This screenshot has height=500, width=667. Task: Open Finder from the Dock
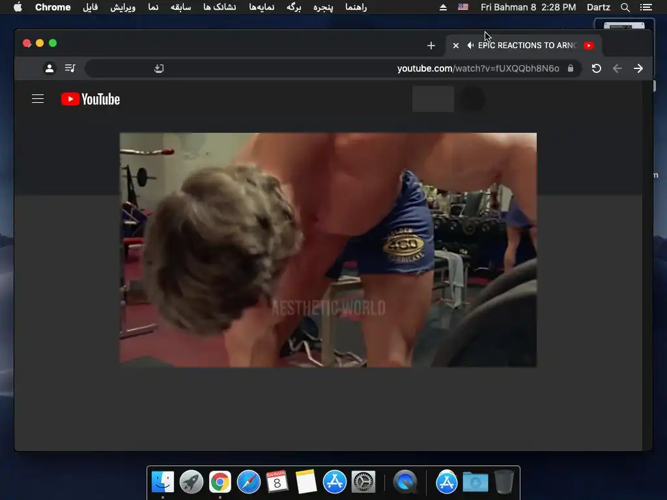162,482
